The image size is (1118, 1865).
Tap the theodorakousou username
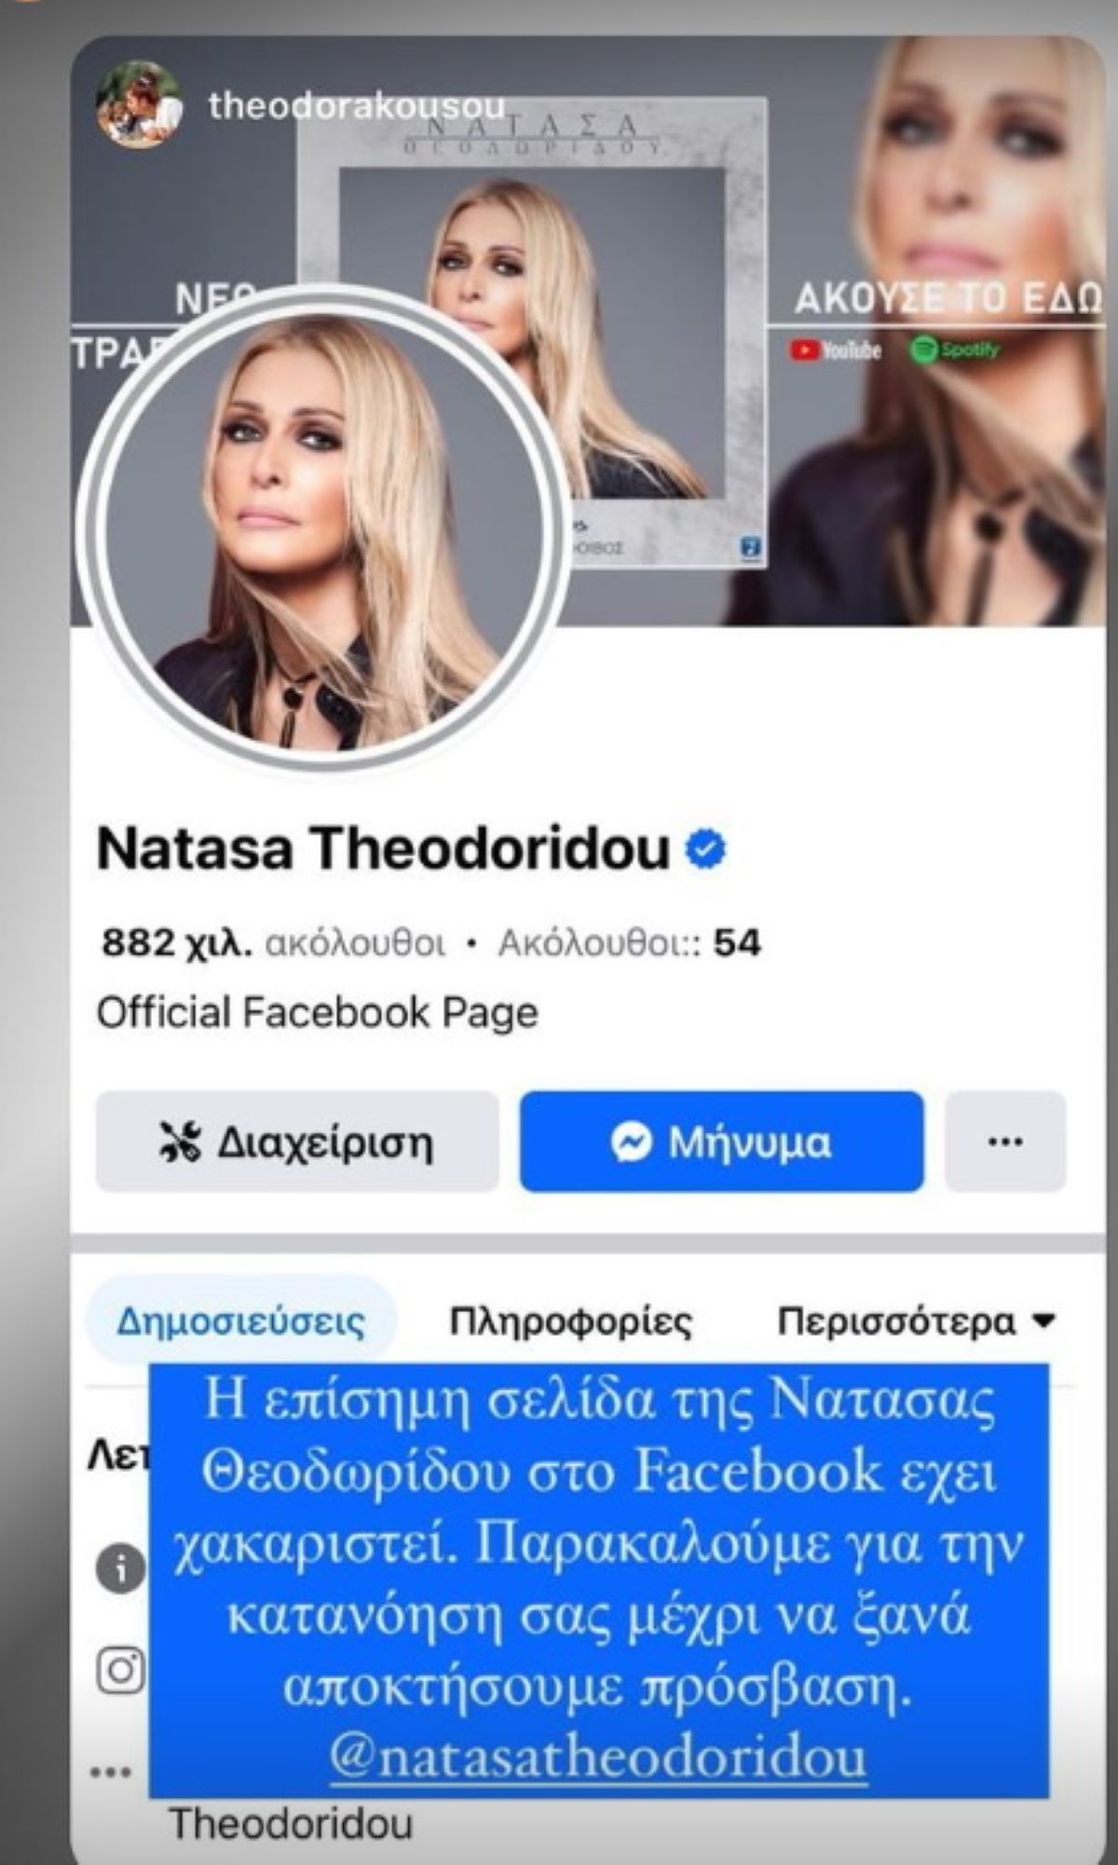357,106
